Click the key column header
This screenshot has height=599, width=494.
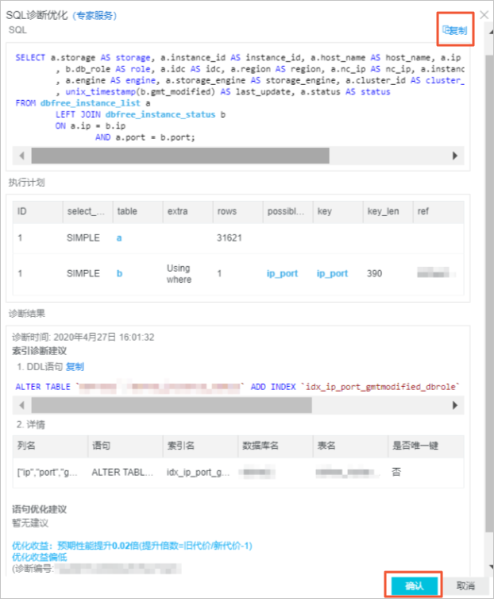[338, 211]
